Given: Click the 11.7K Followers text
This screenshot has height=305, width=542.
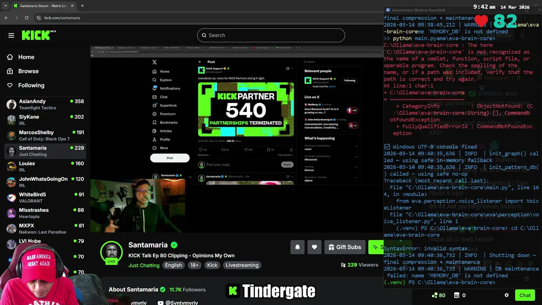Looking at the screenshot, I should coord(188,290).
